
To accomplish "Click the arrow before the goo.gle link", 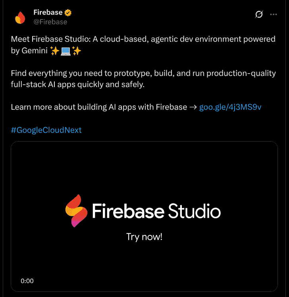I will coord(193,107).
